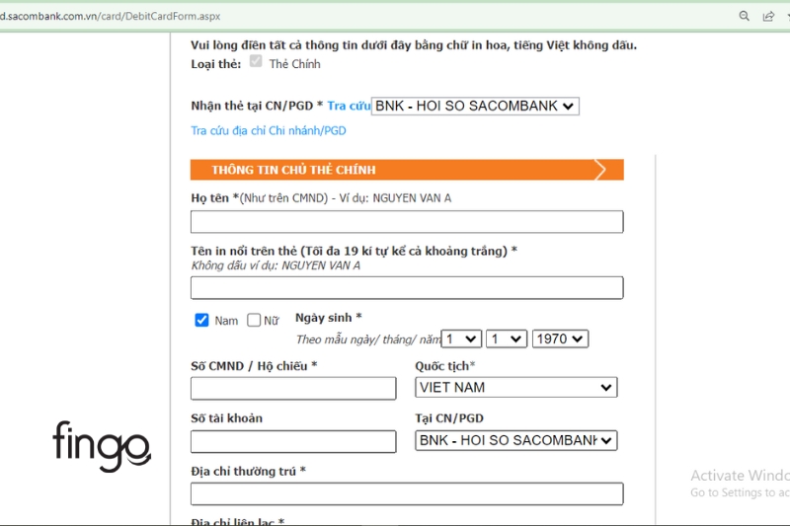Click the share page icon in address bar

click(x=768, y=16)
